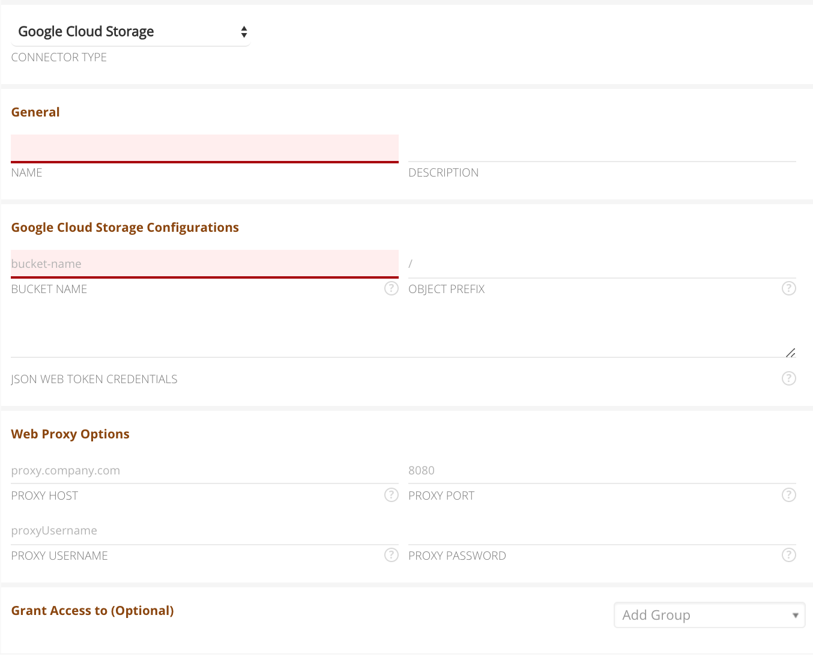813x657 pixels.
Task: Show help for Proxy Host
Action: point(391,495)
